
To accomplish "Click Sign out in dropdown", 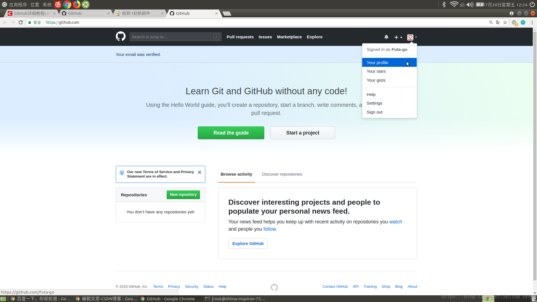I will click(389, 112).
